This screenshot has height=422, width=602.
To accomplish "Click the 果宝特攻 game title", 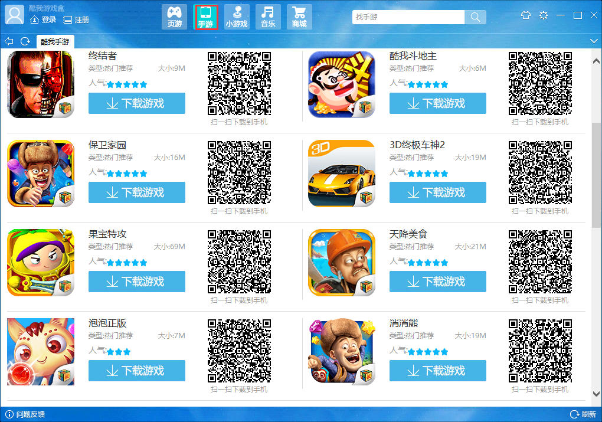I will 107,234.
